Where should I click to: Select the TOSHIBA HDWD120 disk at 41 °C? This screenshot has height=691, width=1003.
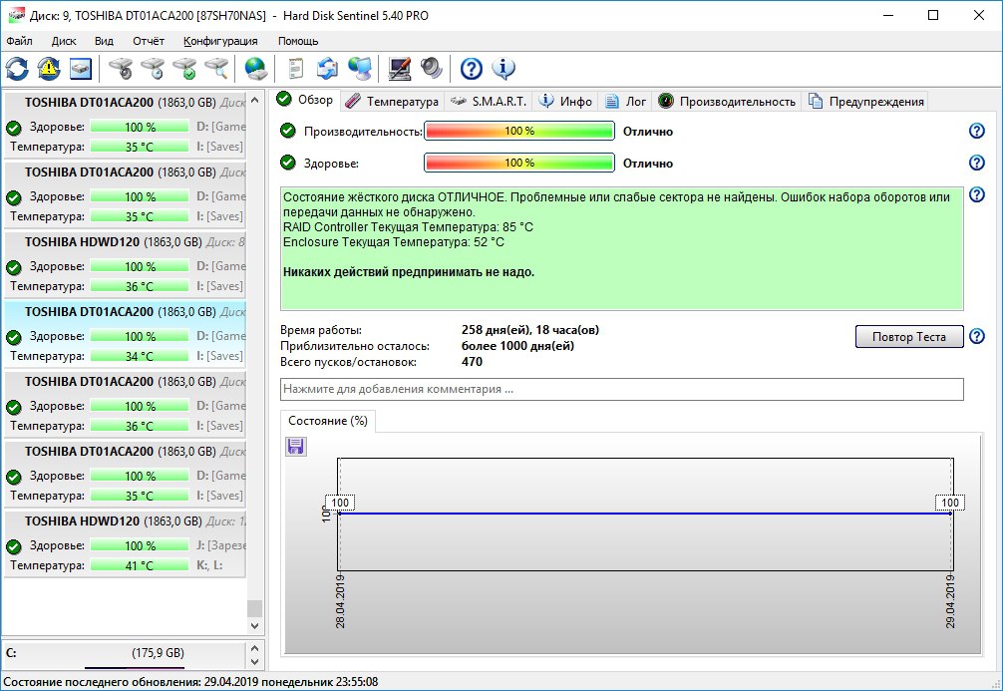126,542
